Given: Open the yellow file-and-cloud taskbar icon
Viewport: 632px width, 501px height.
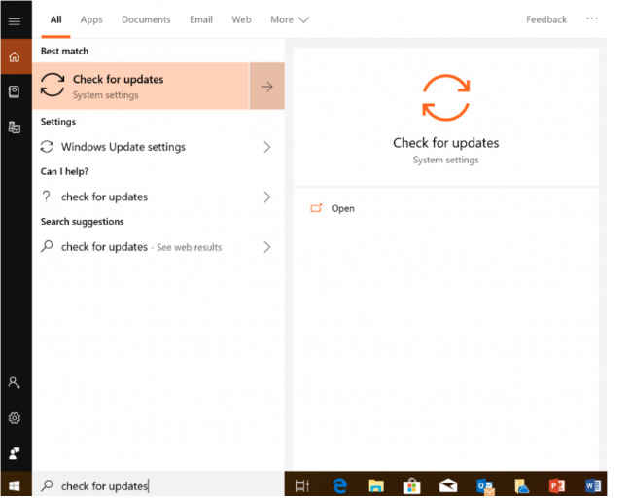Looking at the screenshot, I should [521, 486].
